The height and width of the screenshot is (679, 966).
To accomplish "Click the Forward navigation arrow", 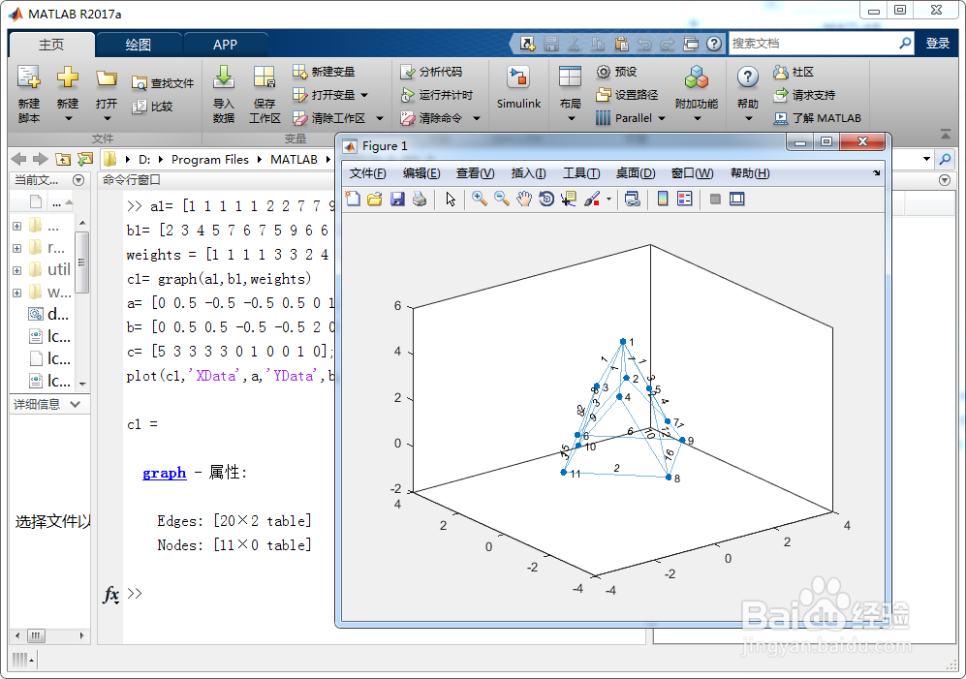I will pos(40,159).
